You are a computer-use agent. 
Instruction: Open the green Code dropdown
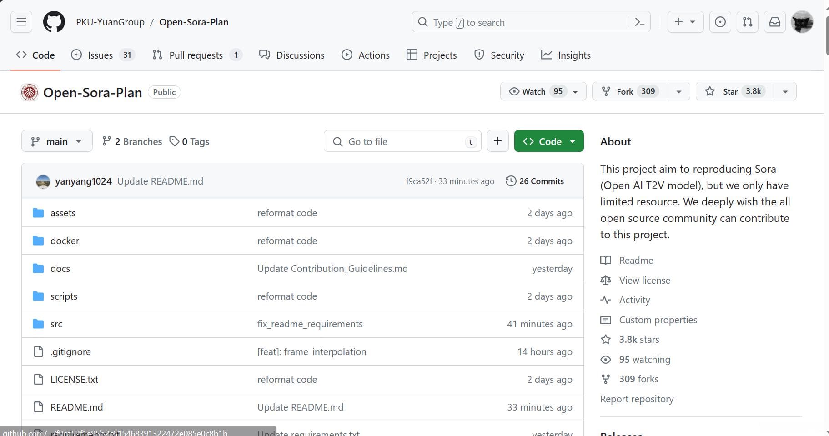[x=549, y=141]
